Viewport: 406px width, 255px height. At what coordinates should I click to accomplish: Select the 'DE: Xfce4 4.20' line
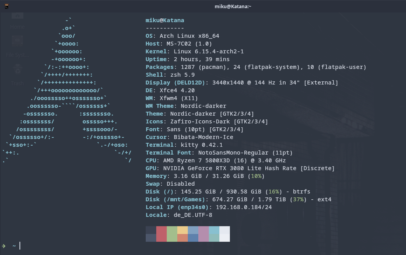[x=170, y=90]
